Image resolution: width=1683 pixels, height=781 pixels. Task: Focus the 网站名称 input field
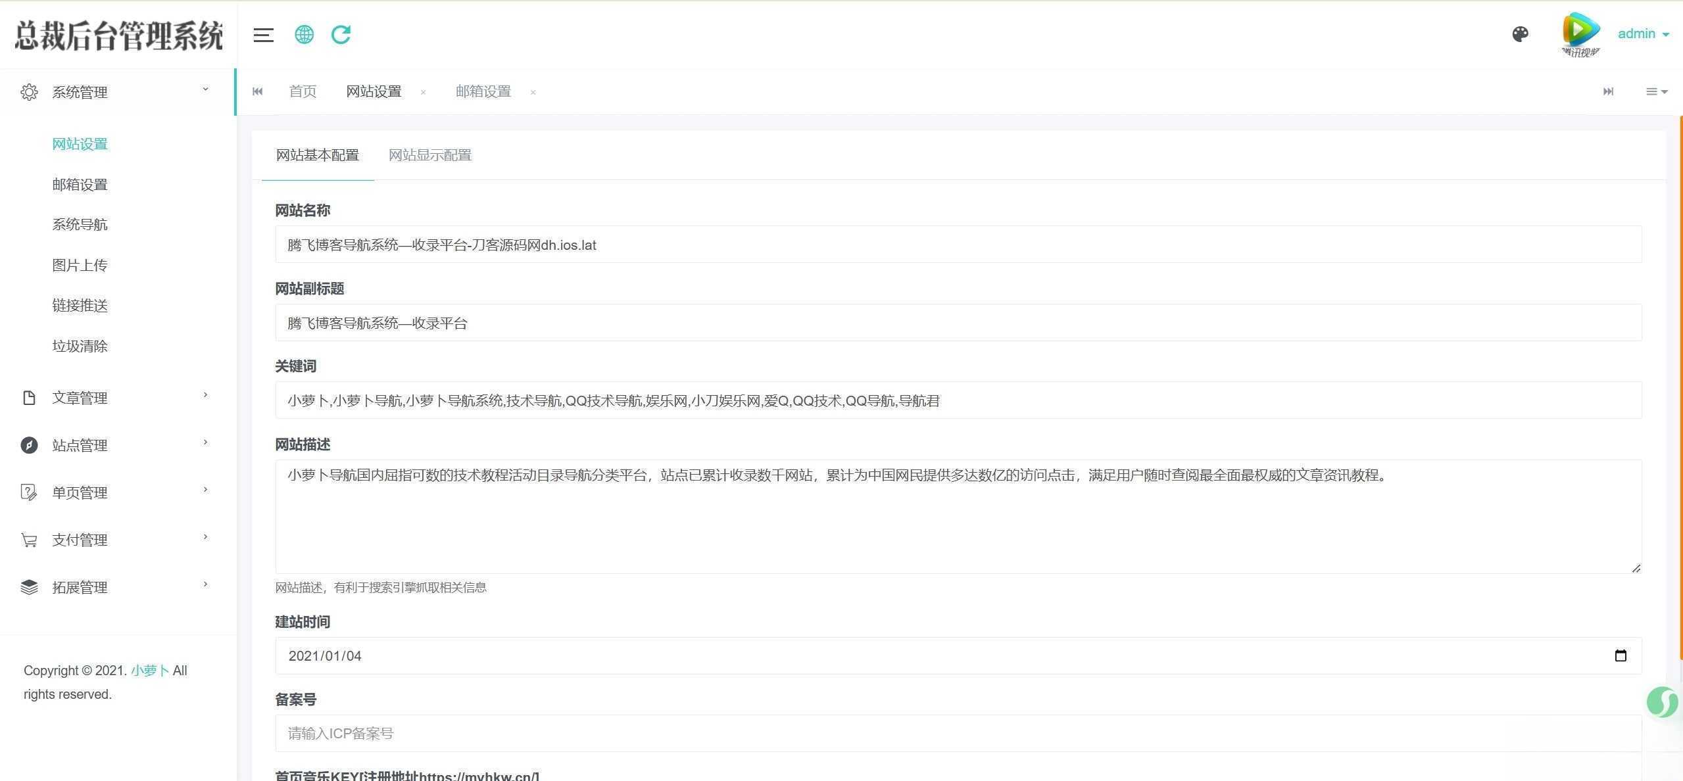tap(958, 245)
